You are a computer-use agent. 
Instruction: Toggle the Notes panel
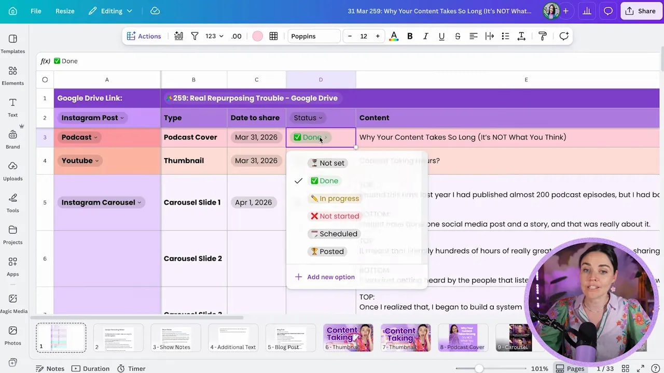[x=50, y=368]
